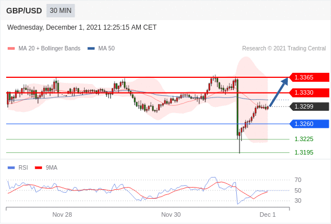
Task: Click the Nov 28 date axis label
Action: point(62,214)
